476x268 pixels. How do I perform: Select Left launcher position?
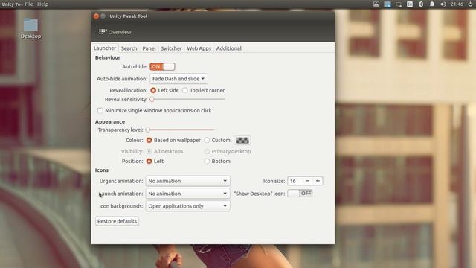tap(149, 161)
